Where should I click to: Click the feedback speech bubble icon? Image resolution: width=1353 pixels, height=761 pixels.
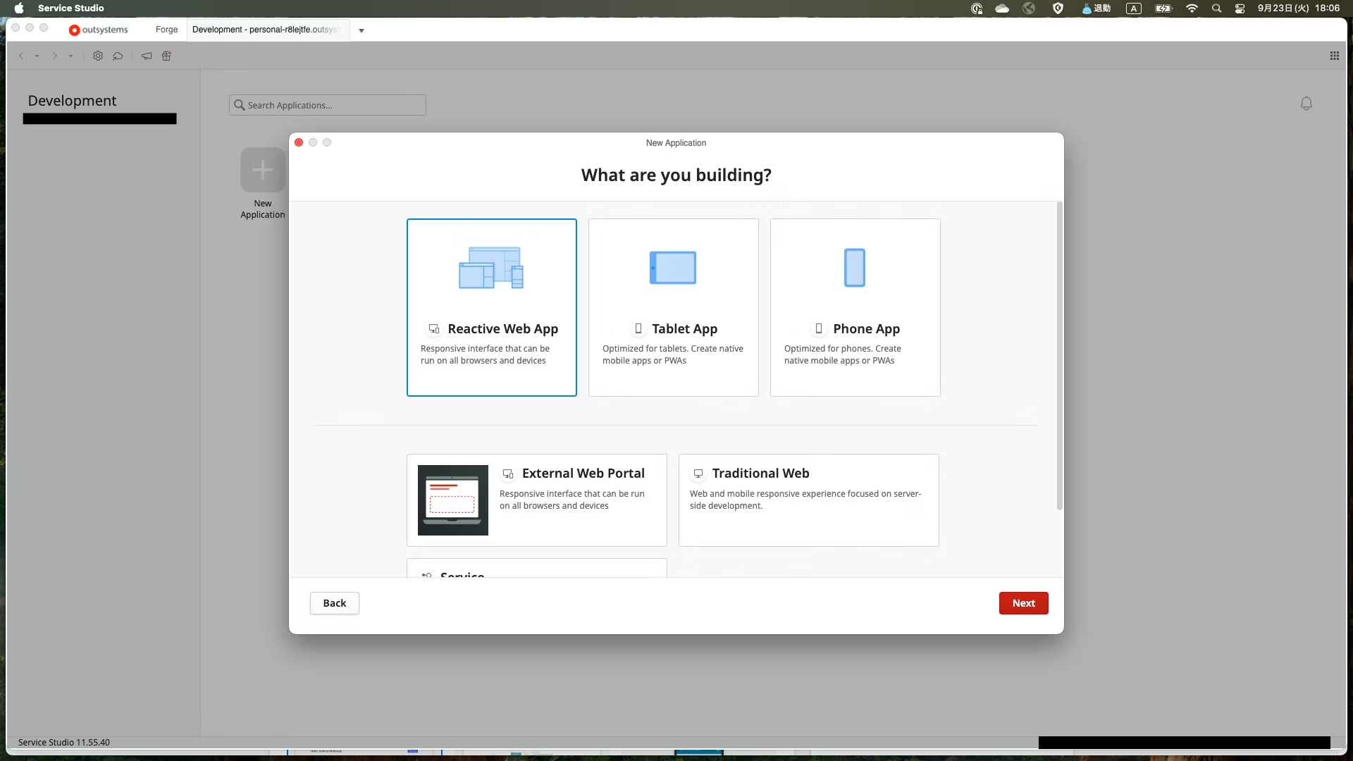pyautogui.click(x=118, y=56)
